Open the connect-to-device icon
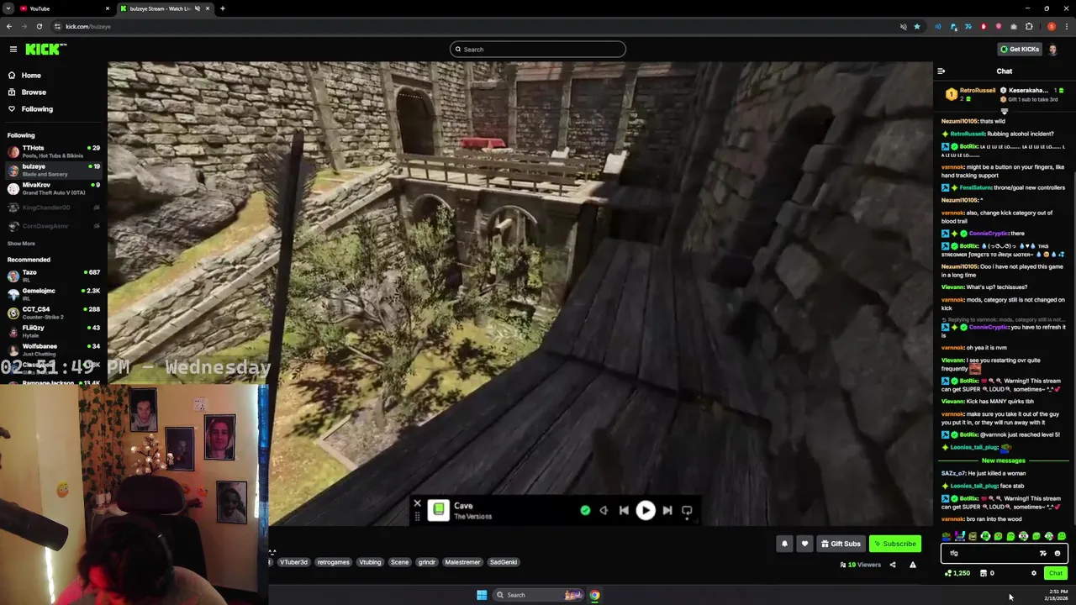1076x605 pixels. (x=687, y=511)
